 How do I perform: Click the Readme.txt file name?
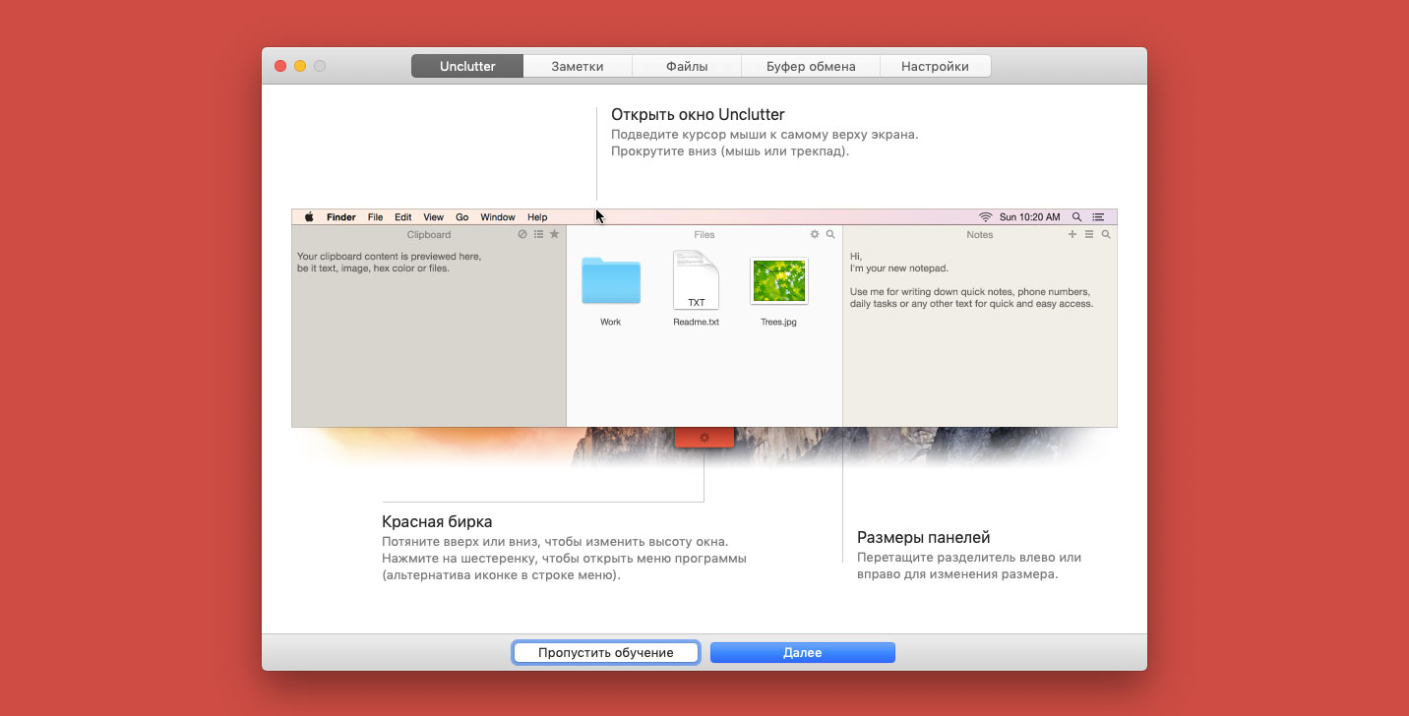coord(697,322)
